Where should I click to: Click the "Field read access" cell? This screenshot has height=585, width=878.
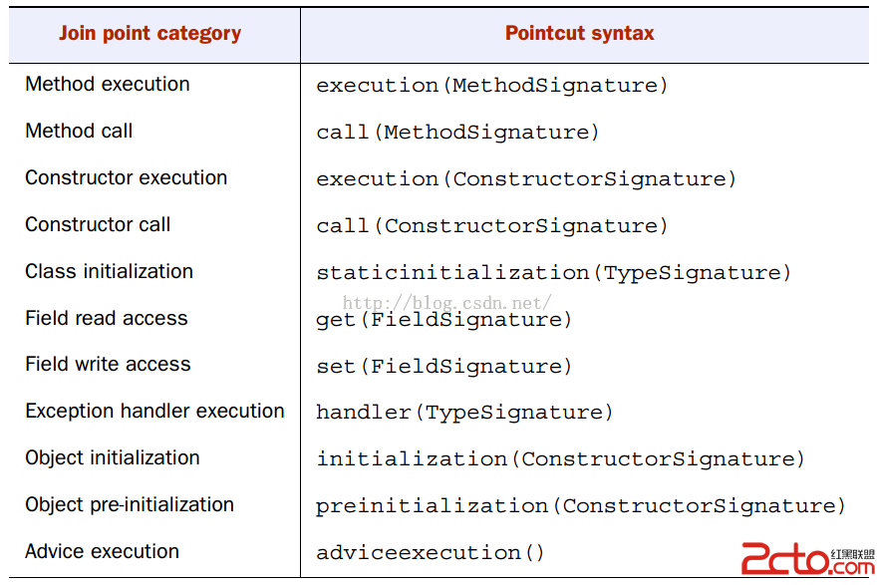[x=107, y=319]
